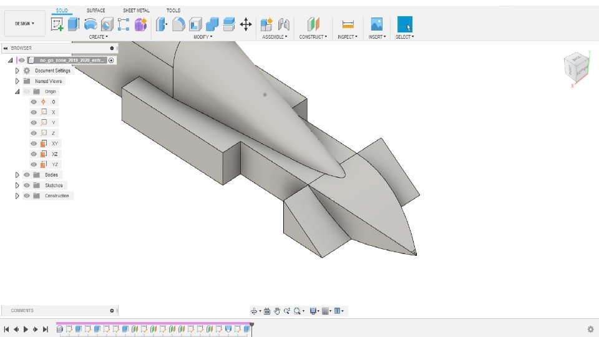Select the purple Create Form tool
599x337 pixels.
tap(140, 24)
